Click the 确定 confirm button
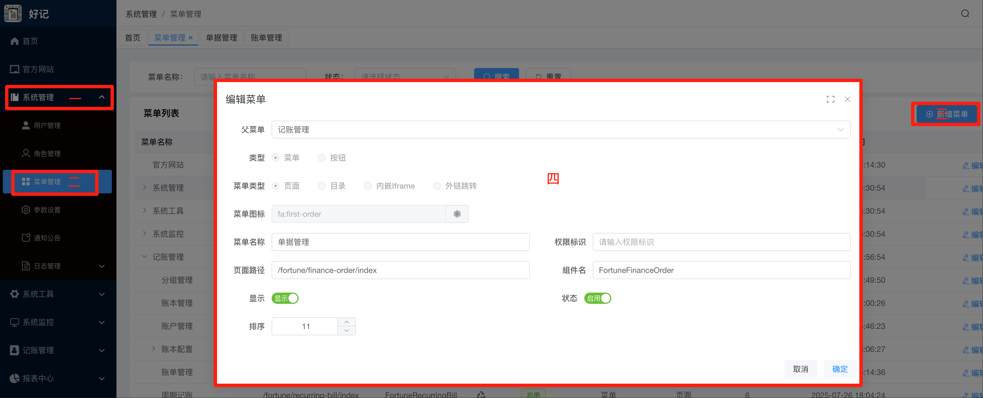The image size is (983, 398). pyautogui.click(x=840, y=369)
